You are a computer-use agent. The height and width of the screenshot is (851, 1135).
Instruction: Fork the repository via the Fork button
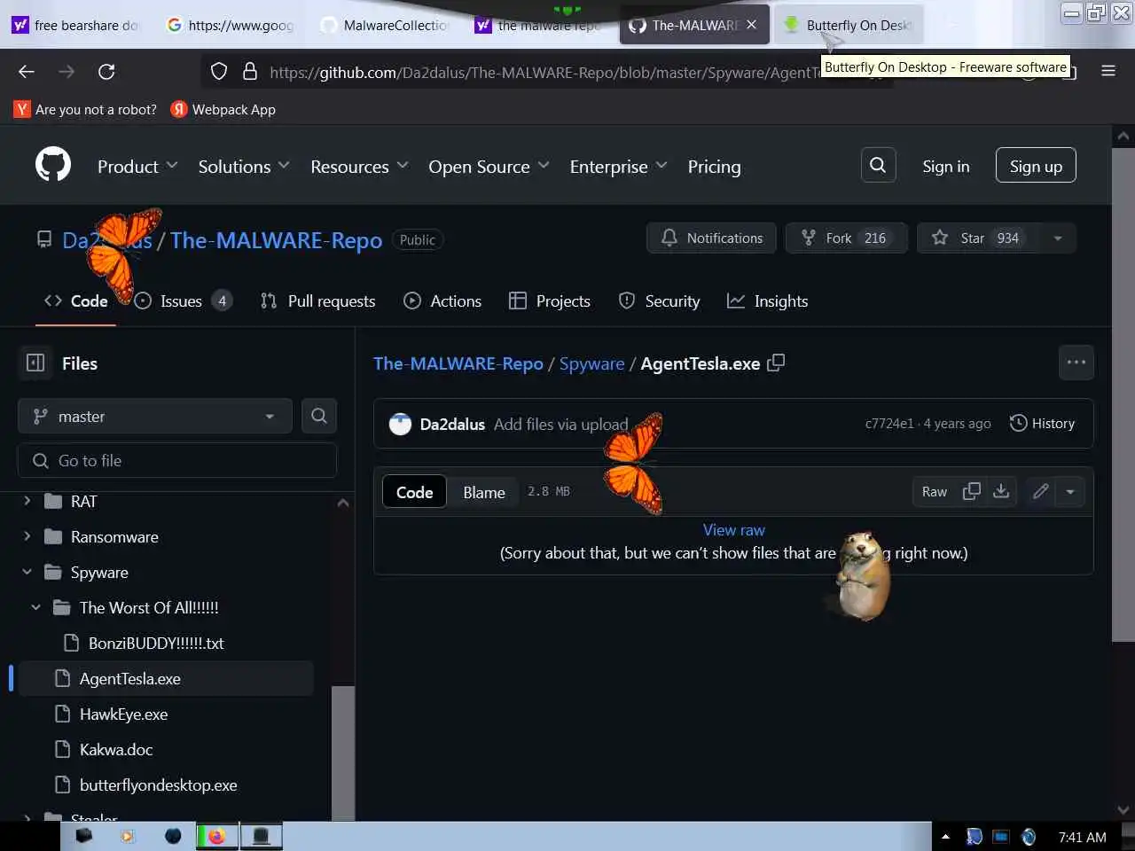846,238
